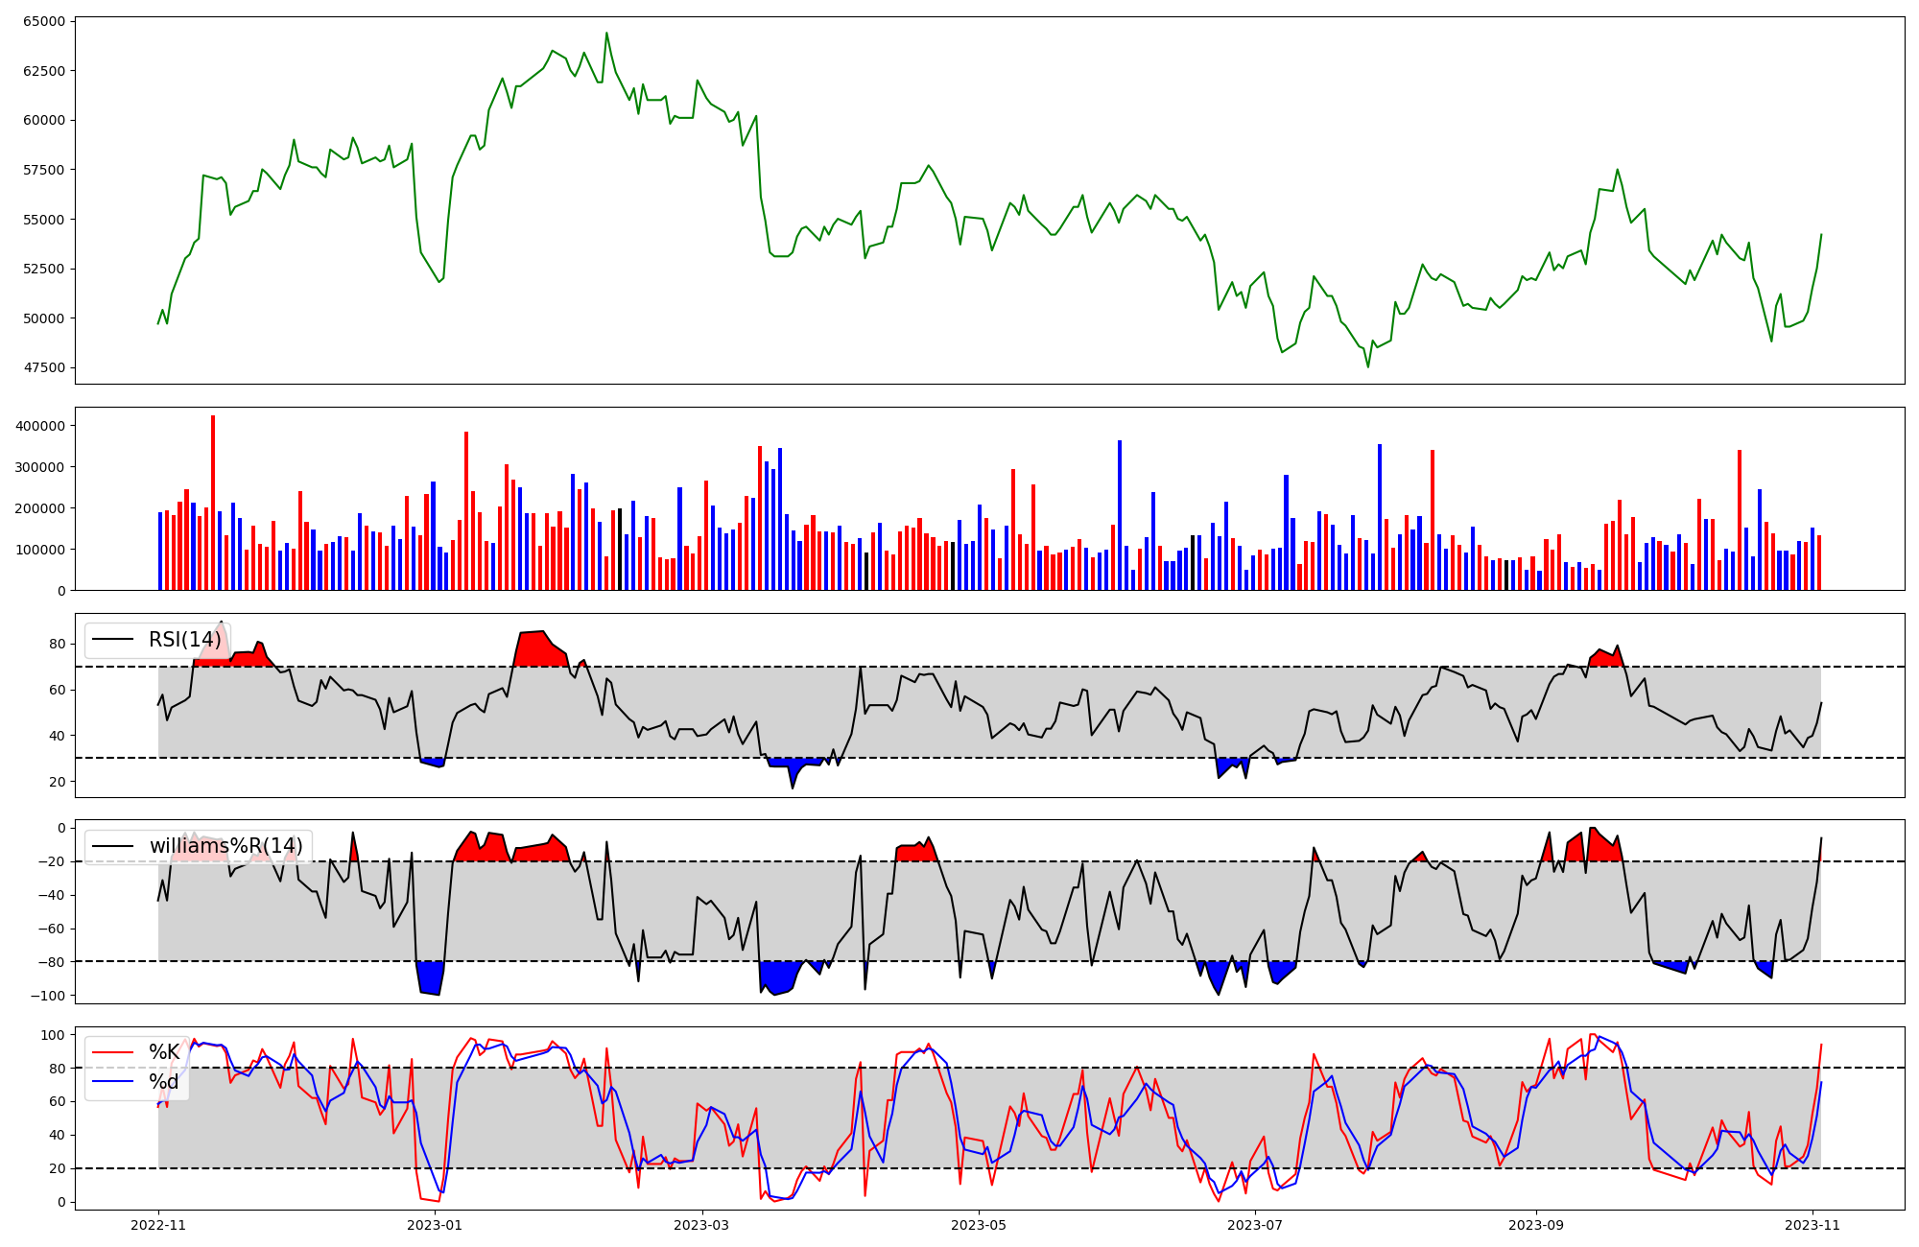
Task: Click the 2023-01 x-axis date label
Action: pos(435,1225)
